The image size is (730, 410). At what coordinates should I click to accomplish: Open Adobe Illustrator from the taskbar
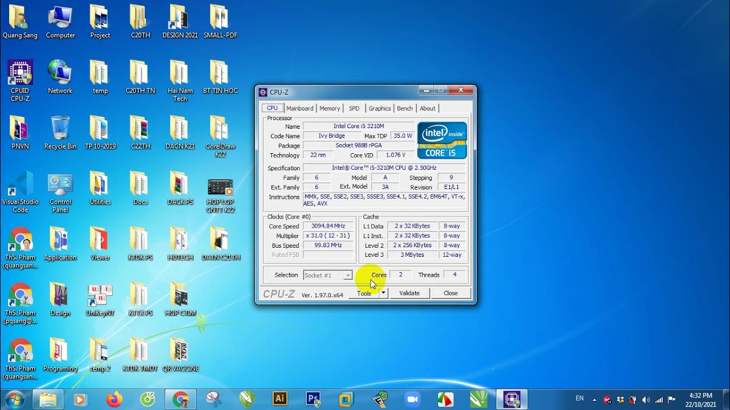[279, 399]
